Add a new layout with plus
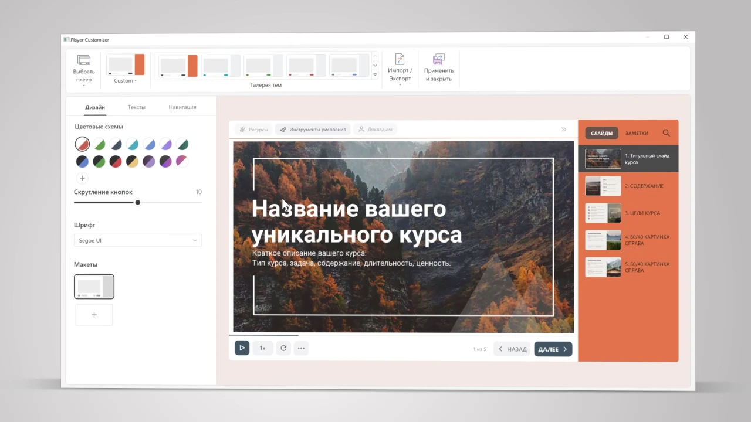This screenshot has height=422, width=751. pyautogui.click(x=94, y=315)
